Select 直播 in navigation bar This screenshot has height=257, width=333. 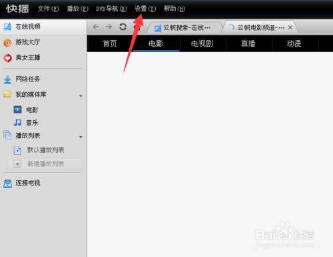(x=248, y=43)
